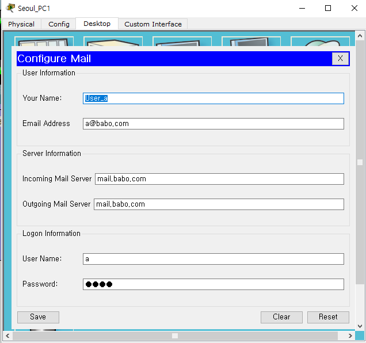Select the Desktop tab
Image resolution: width=366 pixels, height=343 pixels.
pos(97,24)
